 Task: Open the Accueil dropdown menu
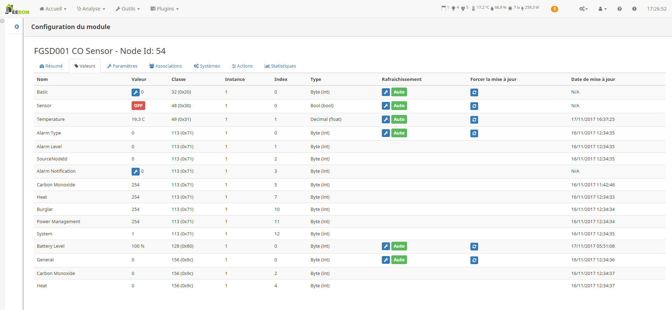pyautogui.click(x=53, y=9)
